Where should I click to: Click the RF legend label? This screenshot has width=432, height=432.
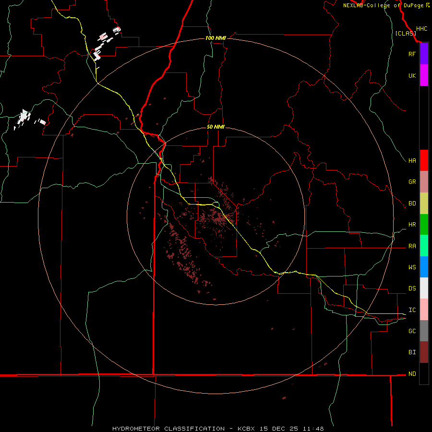tap(412, 54)
